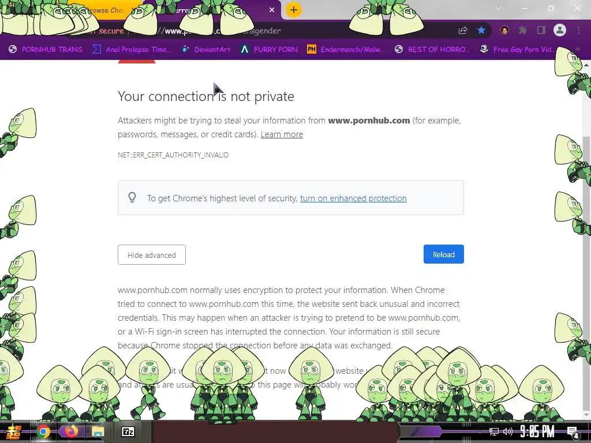Open the share this page icon

click(462, 31)
